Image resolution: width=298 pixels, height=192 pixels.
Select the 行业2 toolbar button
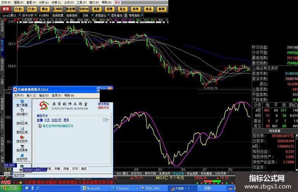[x=32, y=9]
